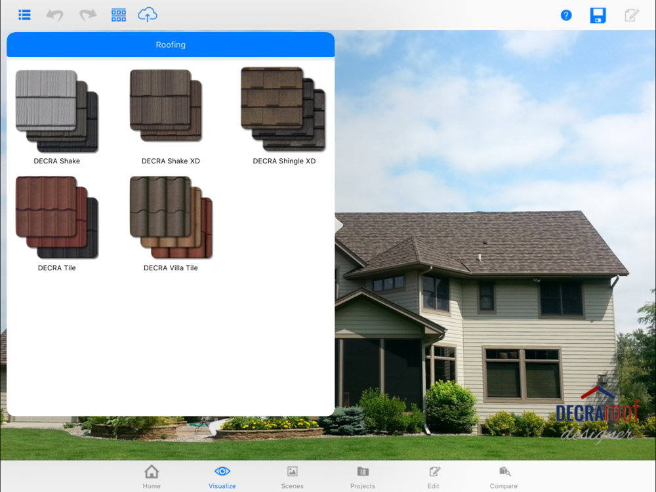656x492 pixels.
Task: Open the Compare tab
Action: pyautogui.click(x=504, y=476)
